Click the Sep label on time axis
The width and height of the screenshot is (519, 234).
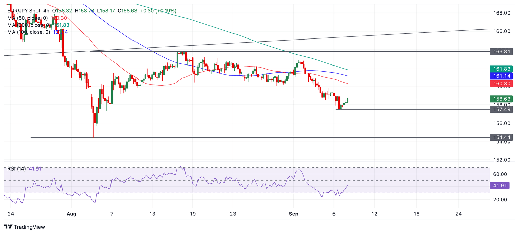point(293,214)
